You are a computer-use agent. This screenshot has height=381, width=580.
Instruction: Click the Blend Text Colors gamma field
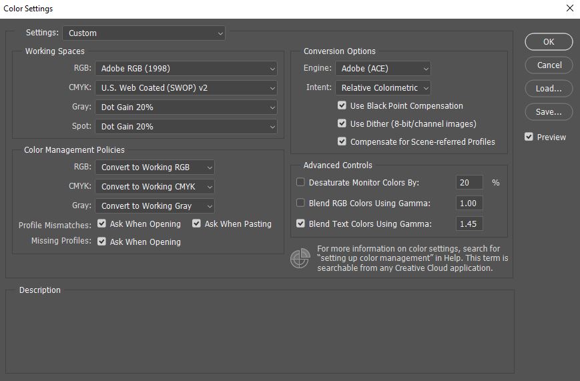coord(469,224)
